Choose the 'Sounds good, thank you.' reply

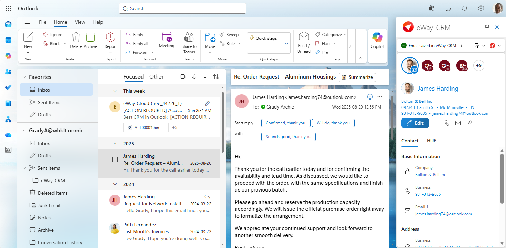(289, 137)
